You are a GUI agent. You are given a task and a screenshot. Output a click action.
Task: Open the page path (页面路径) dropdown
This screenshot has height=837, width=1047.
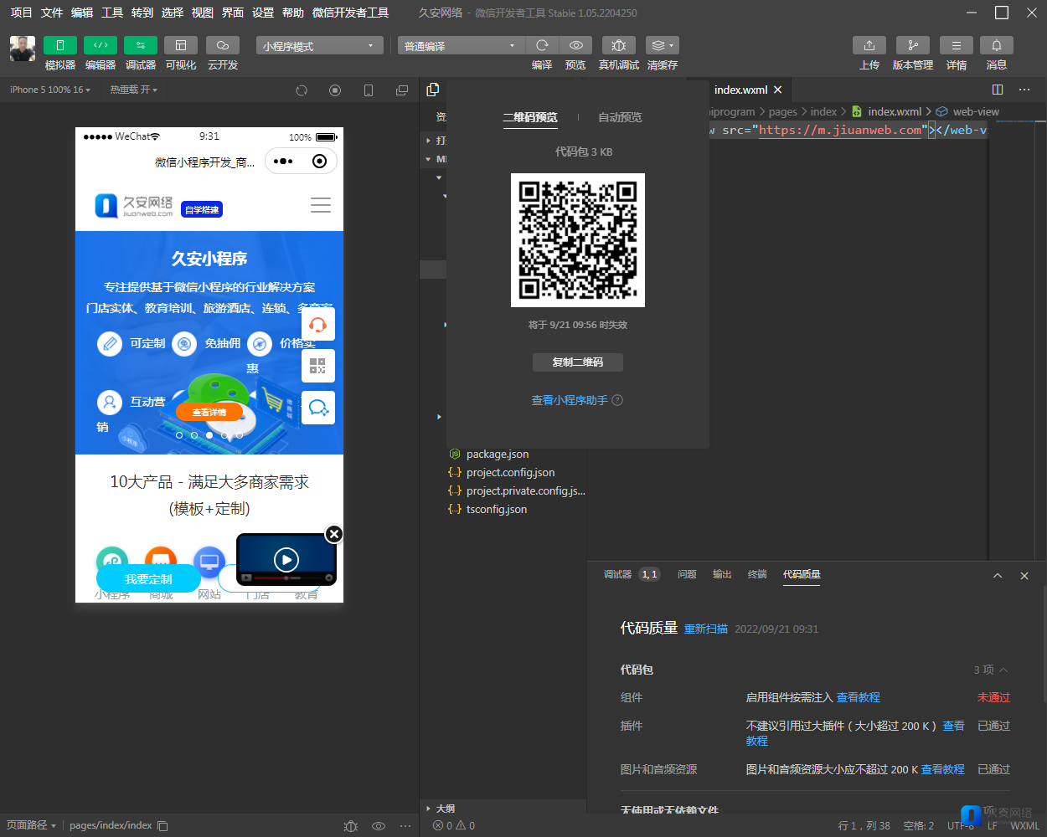point(32,825)
